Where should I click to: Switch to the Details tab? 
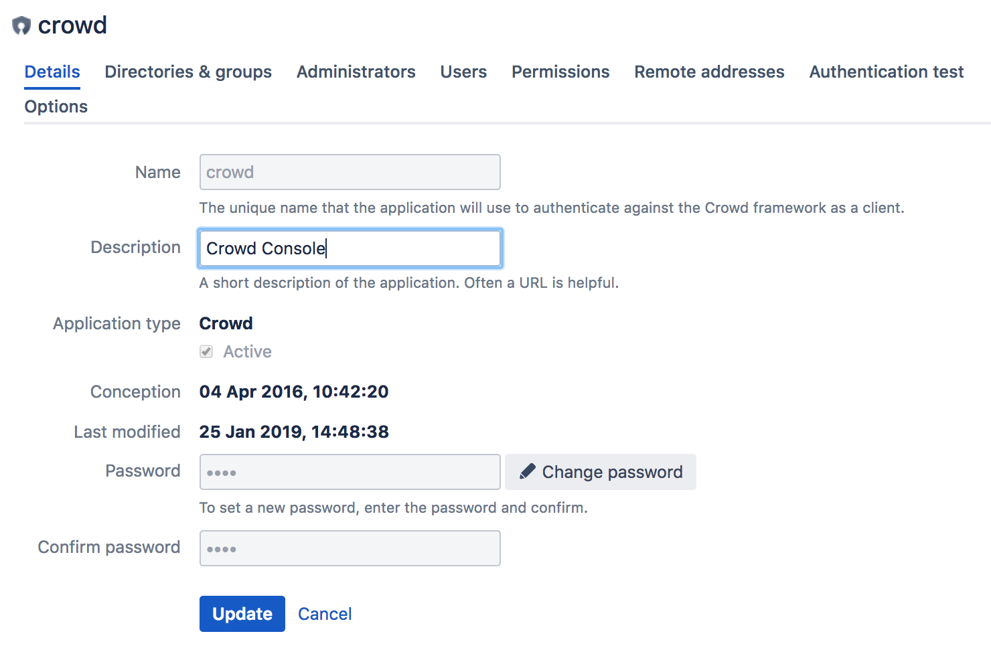point(52,72)
